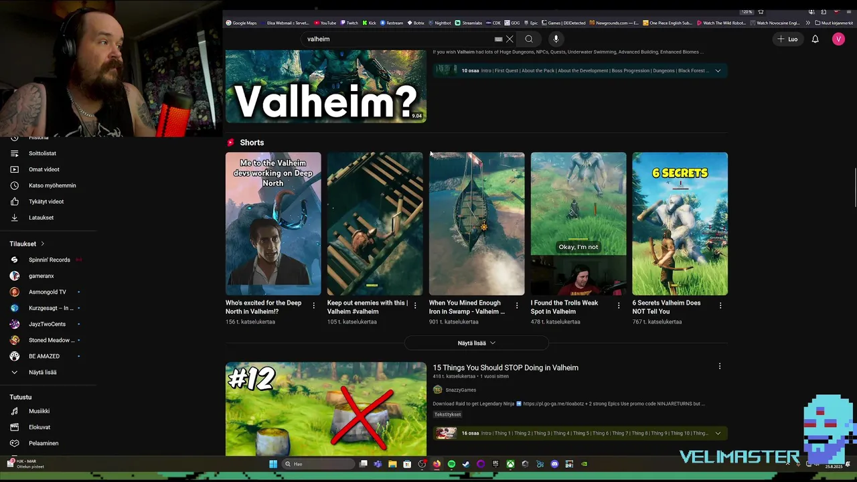Open Discord from the taskbar
Screen dimensions: 857x482
[554, 464]
